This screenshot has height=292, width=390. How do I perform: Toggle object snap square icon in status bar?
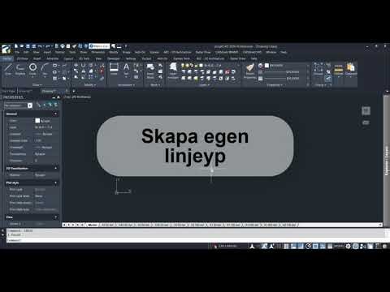tap(315, 246)
